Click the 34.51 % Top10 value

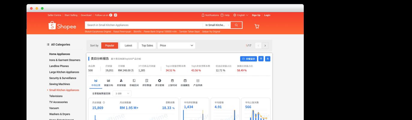tap(171, 70)
